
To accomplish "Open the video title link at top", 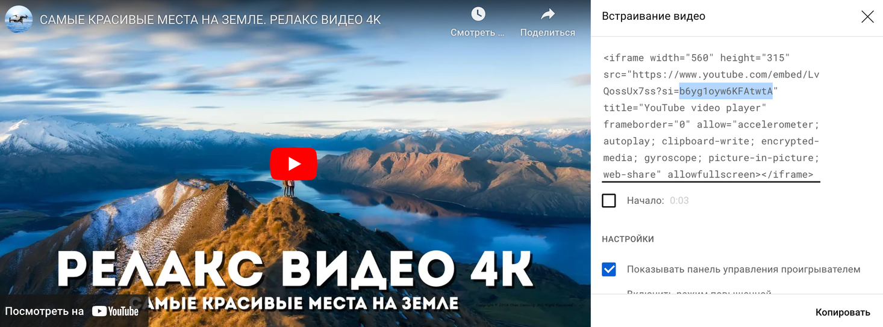I will tap(210, 20).
